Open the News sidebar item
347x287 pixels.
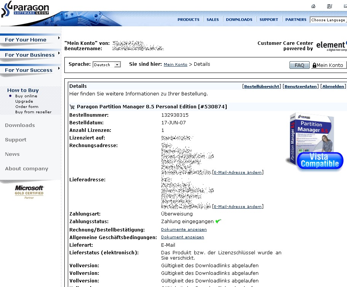(13, 154)
